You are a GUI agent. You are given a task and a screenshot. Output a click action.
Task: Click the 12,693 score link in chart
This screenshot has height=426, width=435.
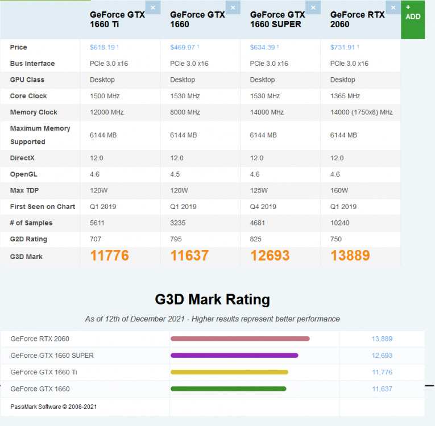(382, 356)
